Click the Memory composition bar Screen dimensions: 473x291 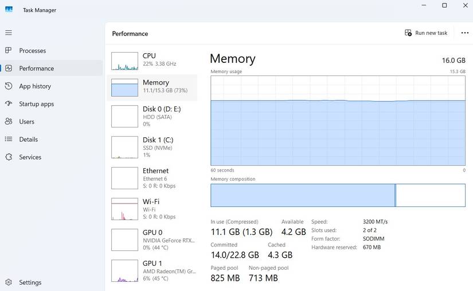click(x=338, y=195)
